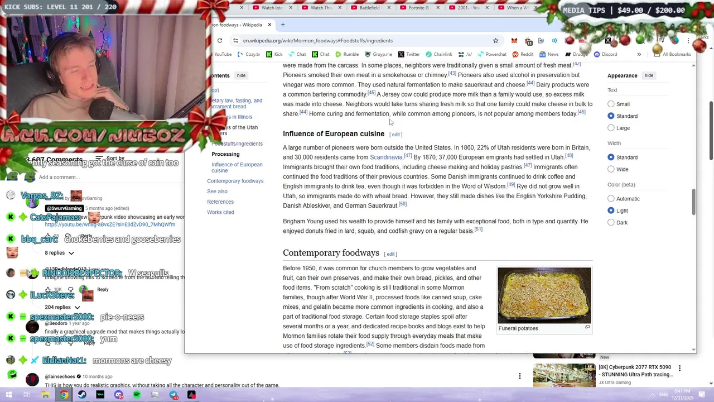Jump to Contemporary foodways in contents
Screen dimensions: 714x402
235,181
